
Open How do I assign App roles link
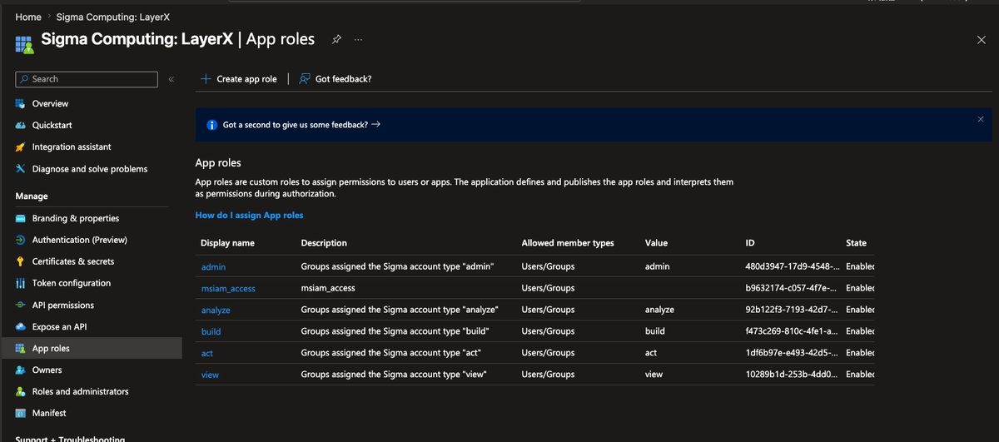point(249,216)
